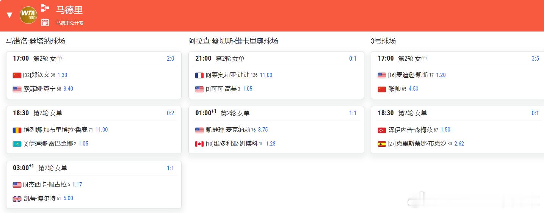Open the 马德里 tournament title
The width and height of the screenshot is (544, 213).
(x=69, y=9)
